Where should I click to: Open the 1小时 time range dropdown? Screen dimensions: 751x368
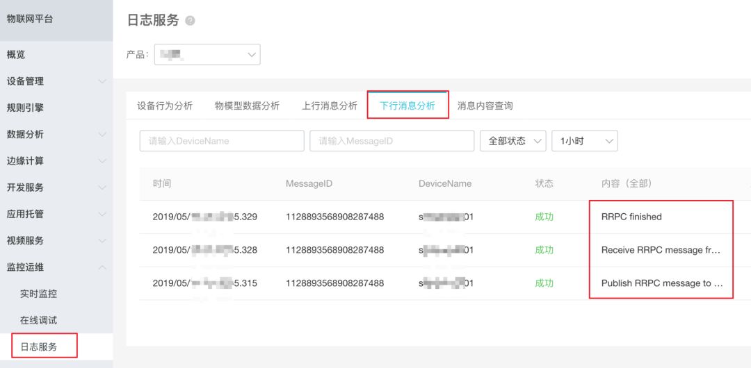(584, 141)
